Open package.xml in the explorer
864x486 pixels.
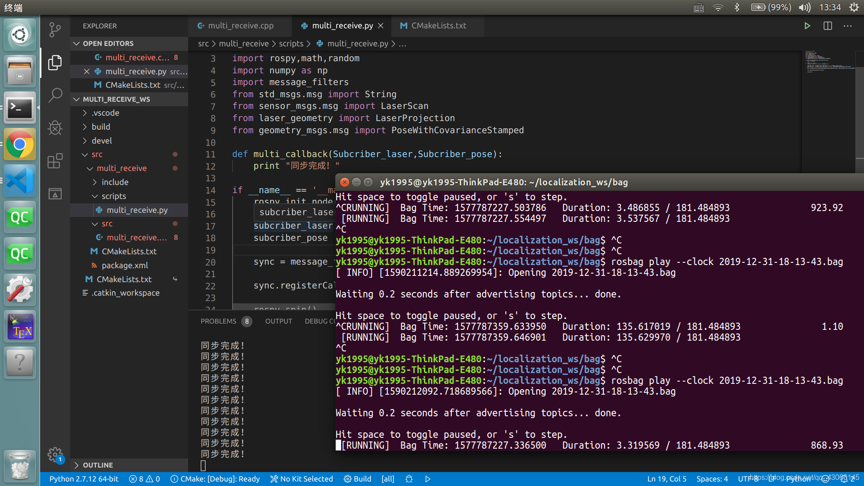[x=125, y=265]
